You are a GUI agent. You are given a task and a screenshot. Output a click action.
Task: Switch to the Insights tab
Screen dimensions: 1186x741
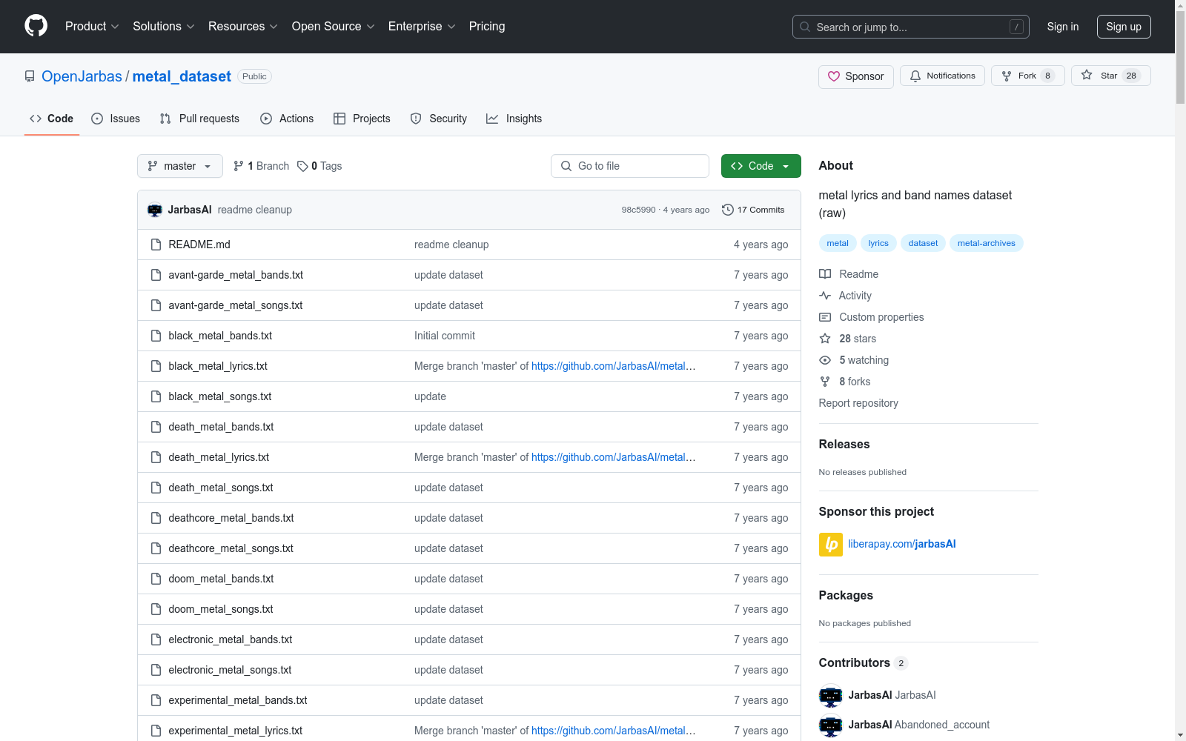(514, 119)
